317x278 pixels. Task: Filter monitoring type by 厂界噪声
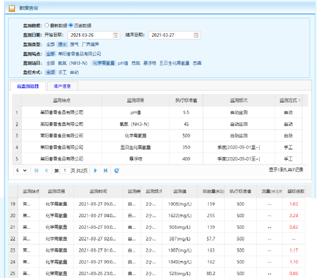pyautogui.click(x=91, y=45)
